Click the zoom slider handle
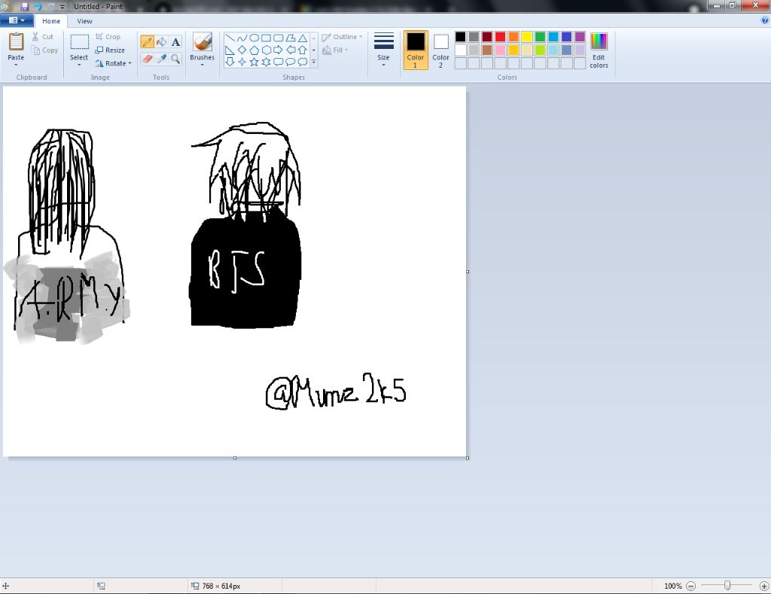Screen dimensions: 771x594 727,585
